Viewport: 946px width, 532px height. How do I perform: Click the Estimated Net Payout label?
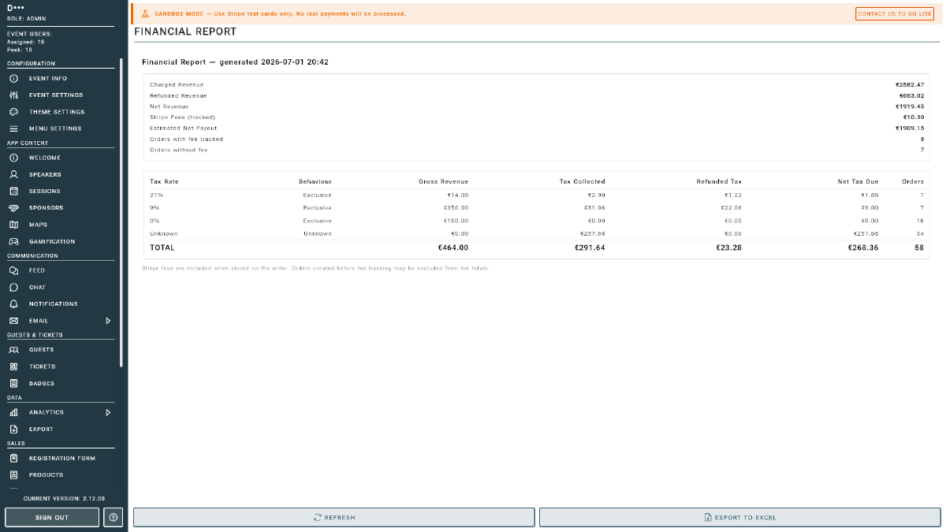183,128
